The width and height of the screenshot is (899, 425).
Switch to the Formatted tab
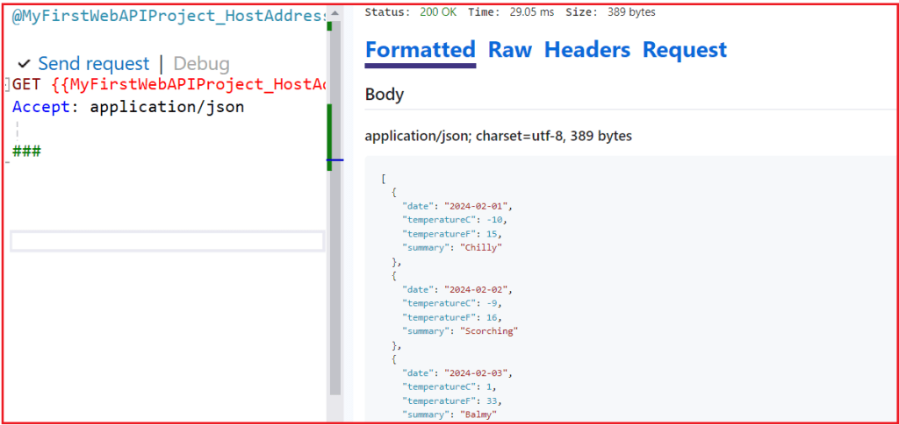click(421, 50)
